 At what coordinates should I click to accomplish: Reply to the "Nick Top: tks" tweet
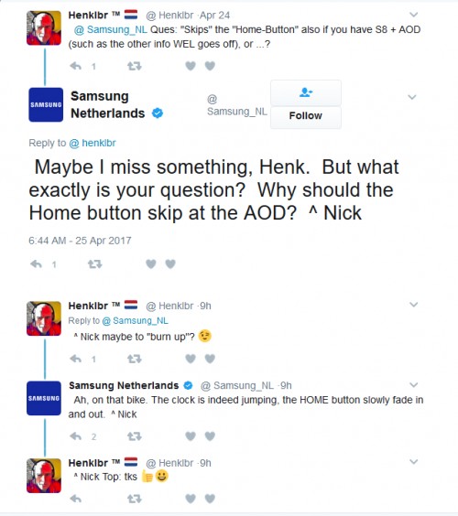tap(76, 499)
